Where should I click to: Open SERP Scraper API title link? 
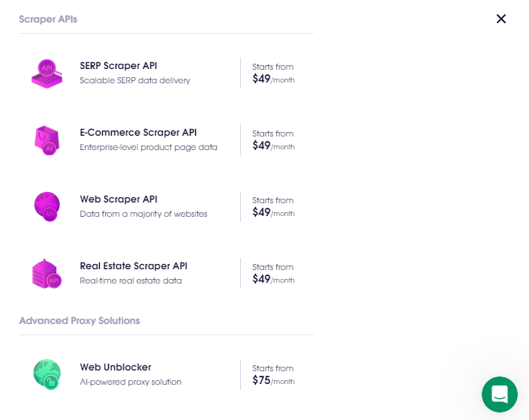coord(119,66)
